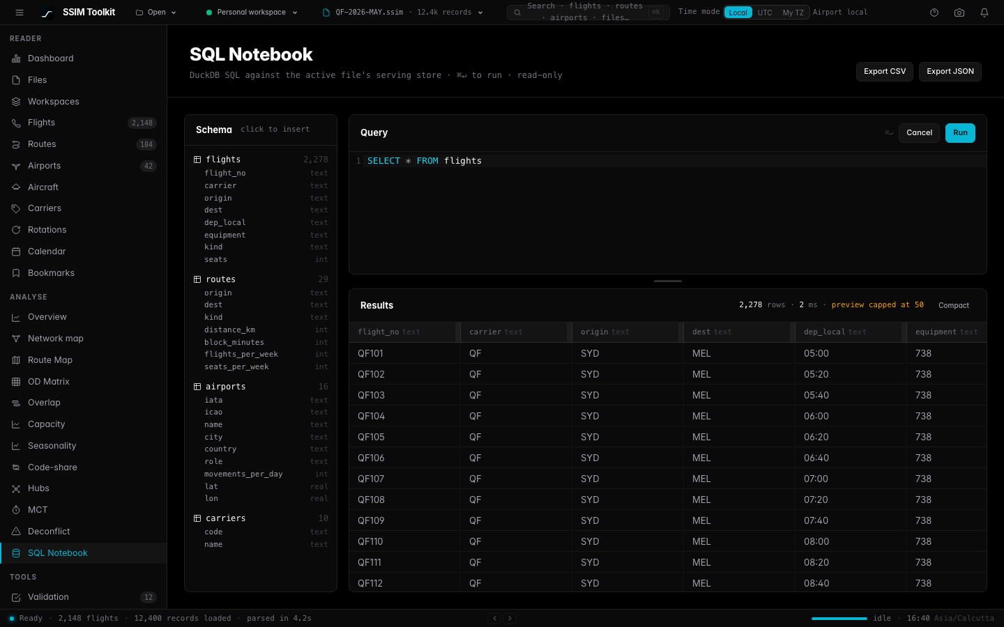This screenshot has width=1004, height=627.
Task: Click the previous arrow in status bar
Action: [494, 618]
